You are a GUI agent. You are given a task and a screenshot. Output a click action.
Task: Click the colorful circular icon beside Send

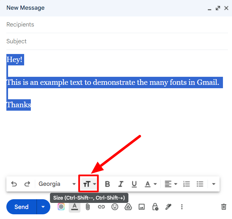pyautogui.click(x=61, y=207)
